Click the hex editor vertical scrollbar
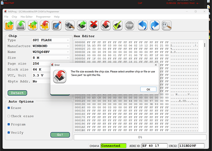This screenshot has width=212, height=151. pos(205,86)
